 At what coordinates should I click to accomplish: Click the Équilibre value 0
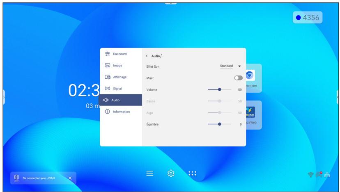click(x=241, y=124)
